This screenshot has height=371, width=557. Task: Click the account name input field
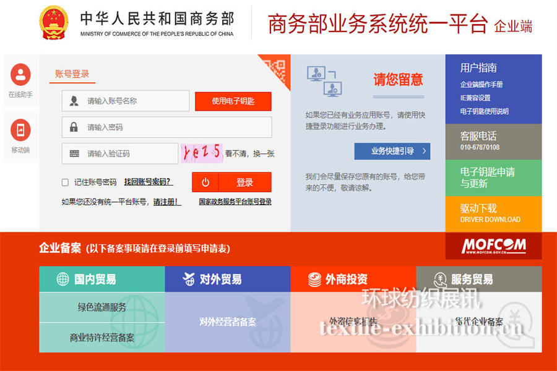133,101
